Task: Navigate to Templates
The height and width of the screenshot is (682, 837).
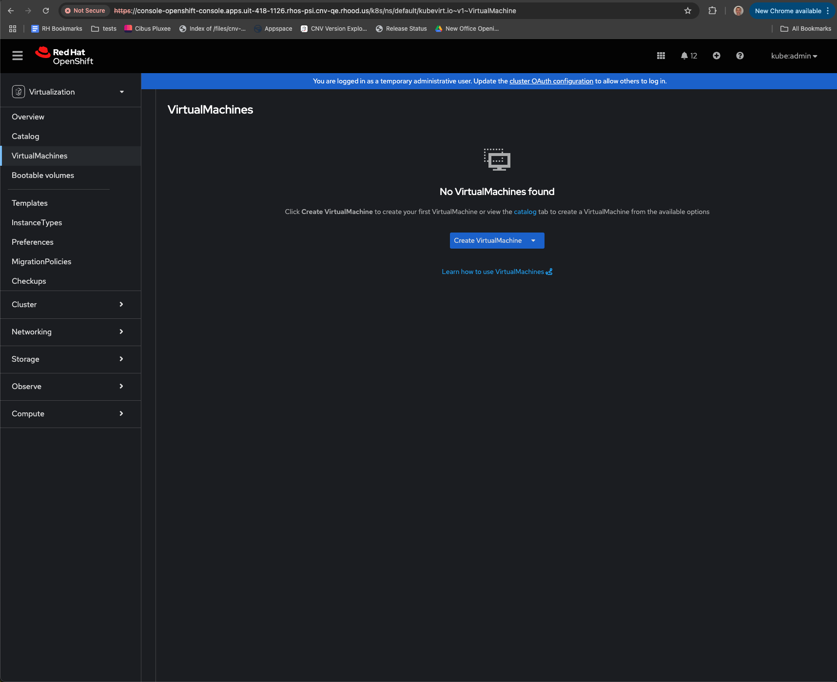Action: tap(71, 203)
